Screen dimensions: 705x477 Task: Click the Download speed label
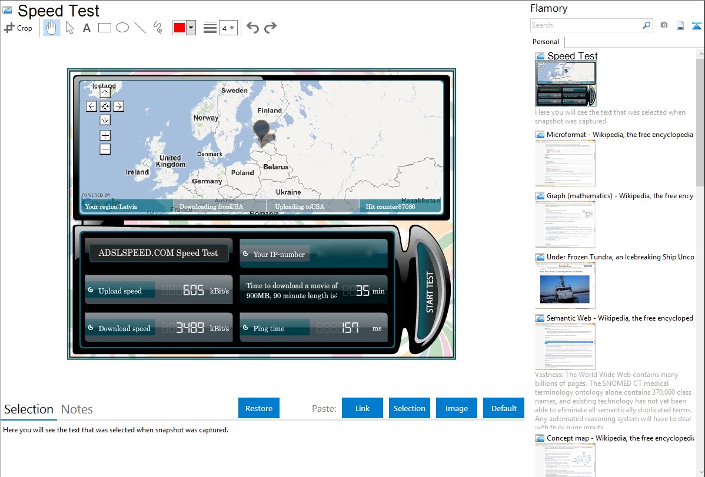tap(125, 329)
